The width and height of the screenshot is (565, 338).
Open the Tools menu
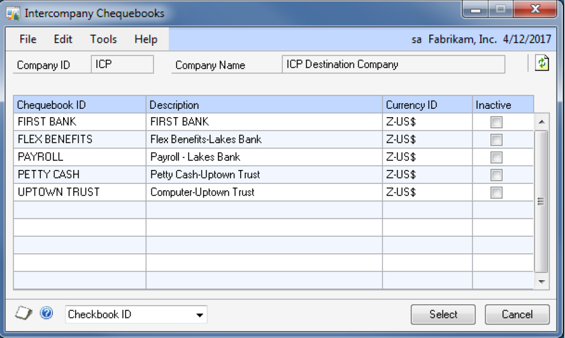click(x=103, y=39)
